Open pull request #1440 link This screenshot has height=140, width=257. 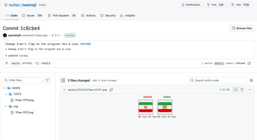(85, 44)
